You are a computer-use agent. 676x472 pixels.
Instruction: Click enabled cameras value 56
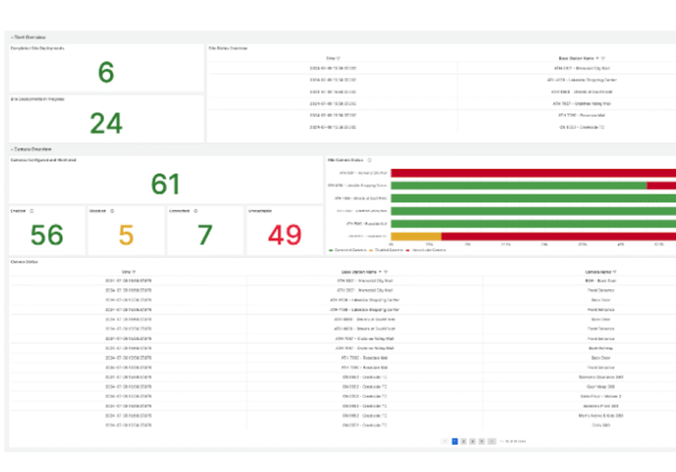47,235
